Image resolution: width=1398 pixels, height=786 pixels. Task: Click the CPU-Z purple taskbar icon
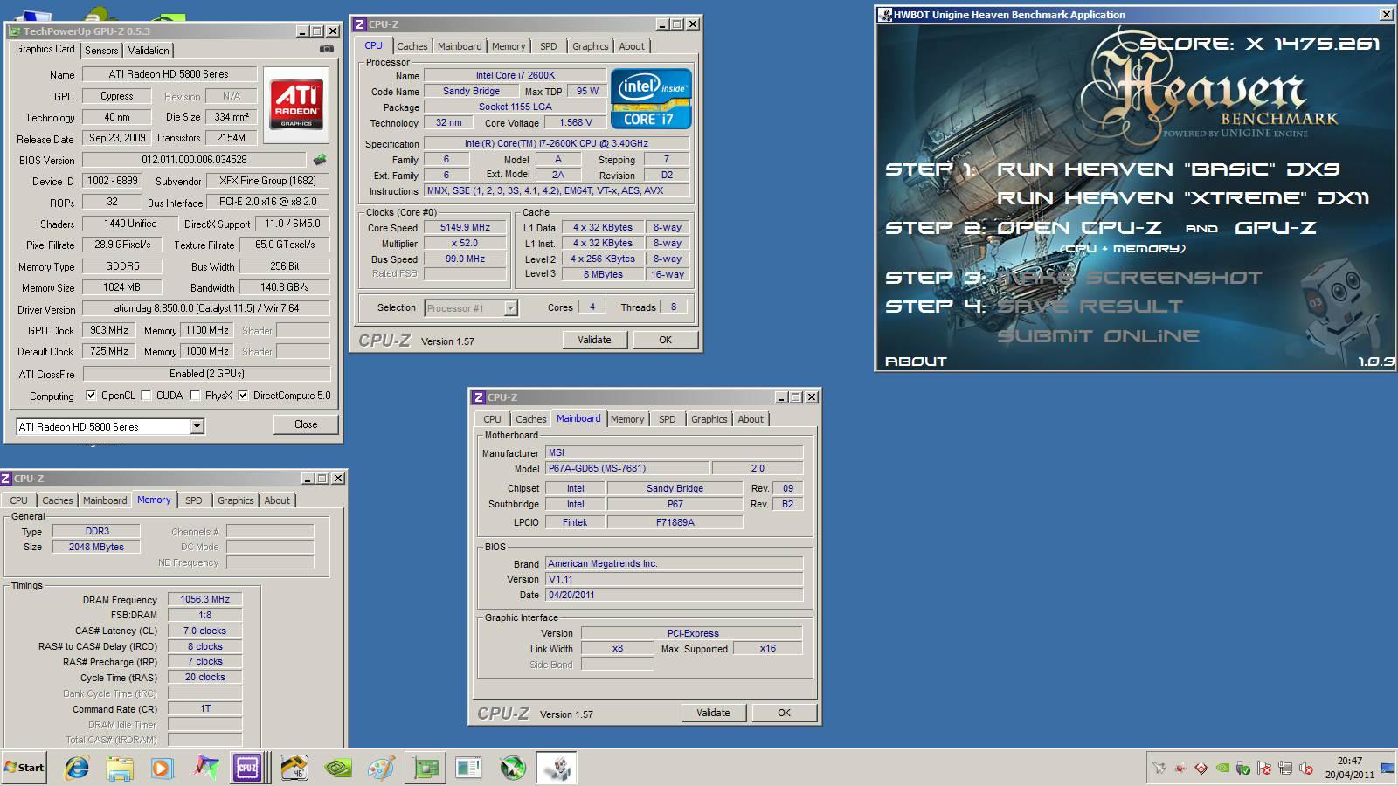[x=247, y=768]
